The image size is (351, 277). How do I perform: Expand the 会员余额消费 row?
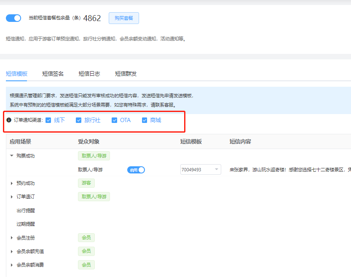click(12, 265)
